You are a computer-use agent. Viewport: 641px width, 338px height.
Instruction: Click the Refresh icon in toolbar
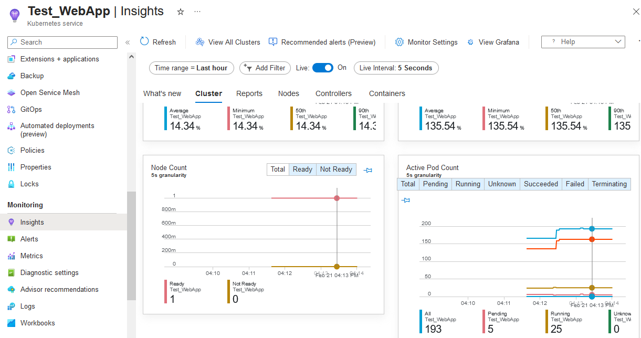(x=144, y=42)
